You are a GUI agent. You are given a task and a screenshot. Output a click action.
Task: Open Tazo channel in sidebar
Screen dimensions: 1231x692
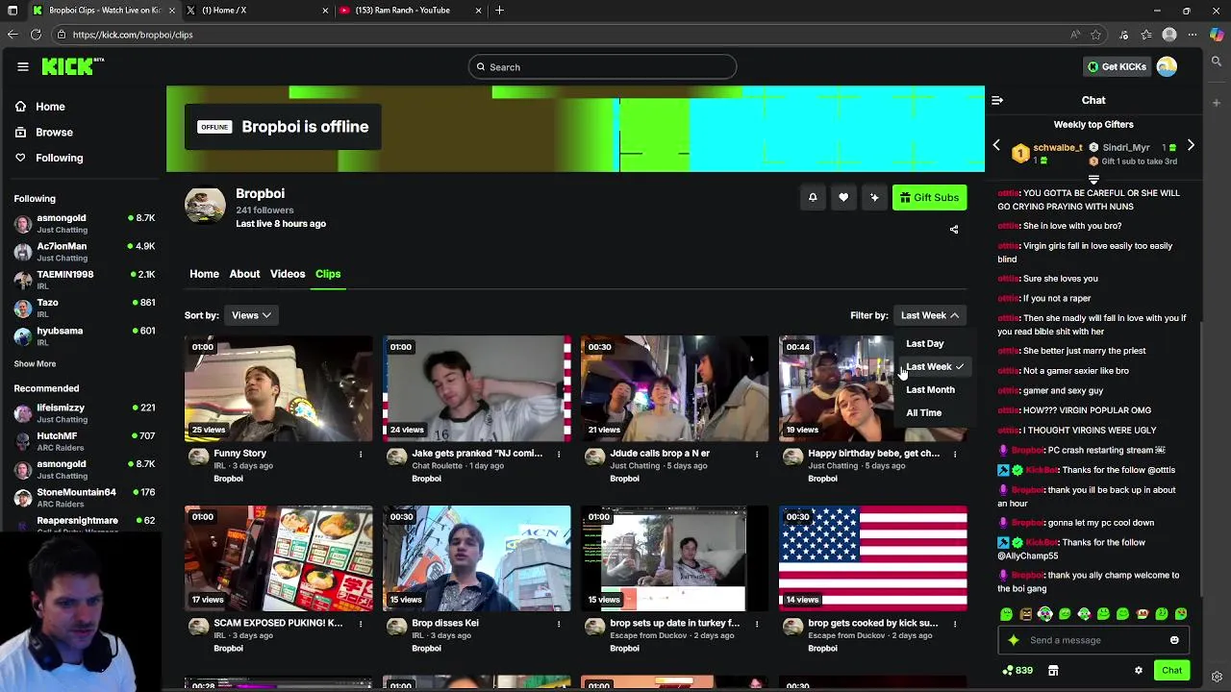coord(85,308)
